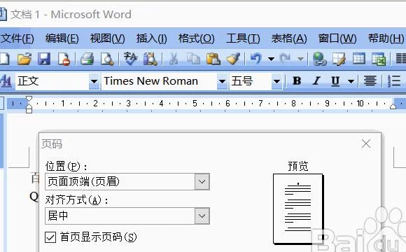
Task: Expand the underline style dropdown arrow
Action: pos(351,82)
